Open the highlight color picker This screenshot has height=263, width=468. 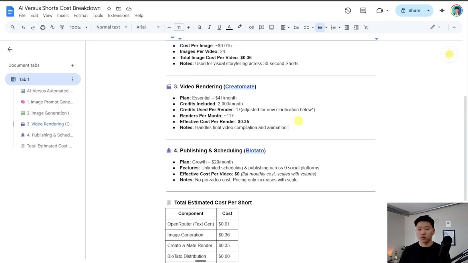coord(240,27)
